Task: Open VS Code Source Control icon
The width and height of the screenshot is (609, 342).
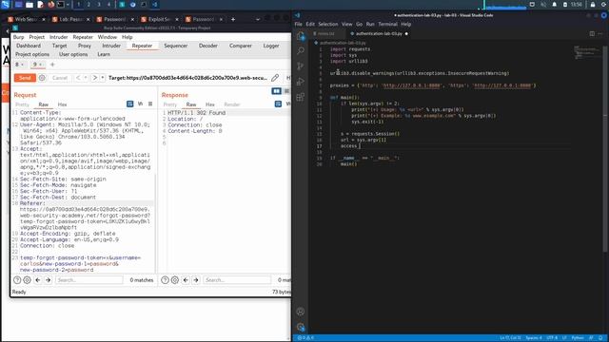Action: click(x=301, y=66)
